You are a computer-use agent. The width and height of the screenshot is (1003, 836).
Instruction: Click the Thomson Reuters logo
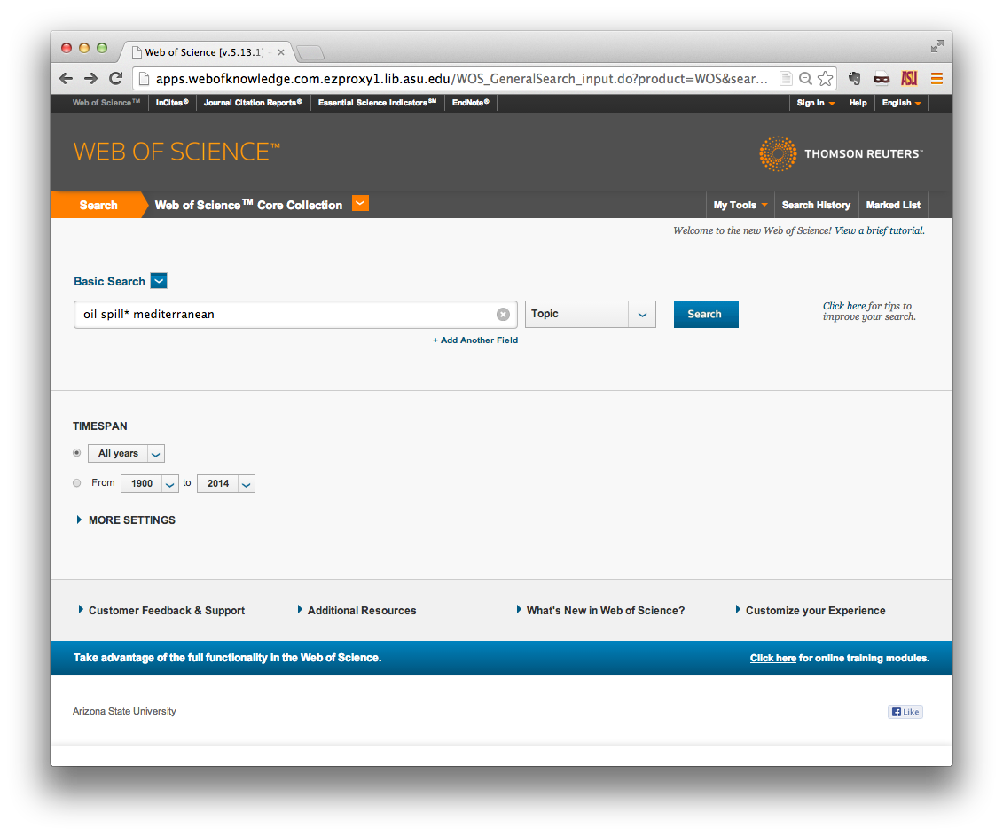click(x=841, y=153)
